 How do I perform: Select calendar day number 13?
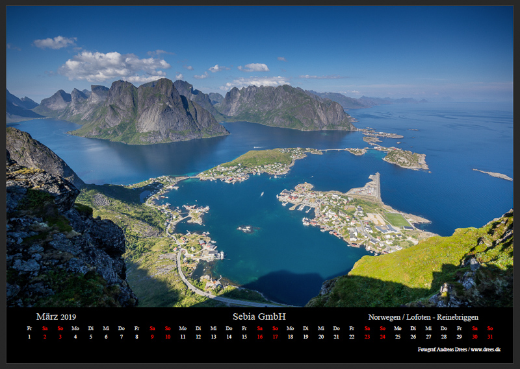[214, 337]
